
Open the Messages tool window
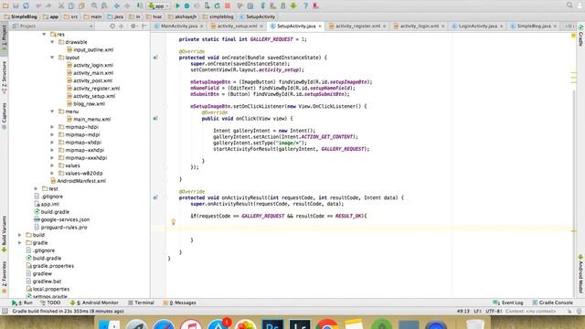coord(179,302)
